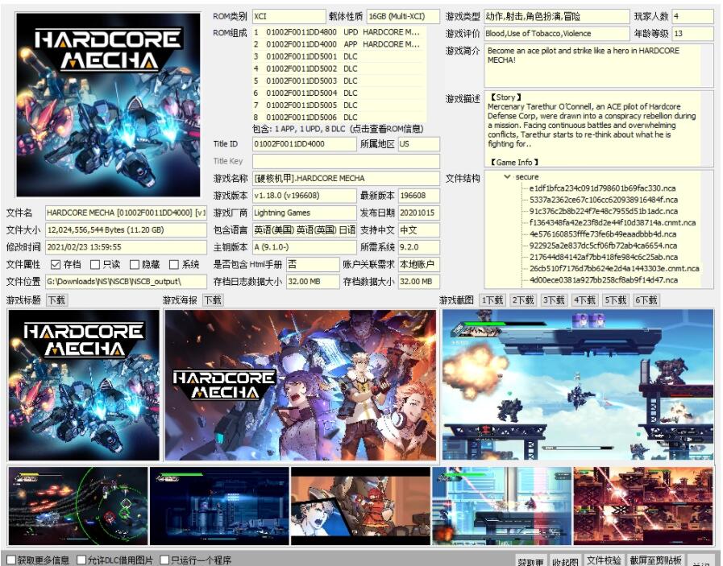Enable the 获取更多信息 checkbox

coord(11,560)
